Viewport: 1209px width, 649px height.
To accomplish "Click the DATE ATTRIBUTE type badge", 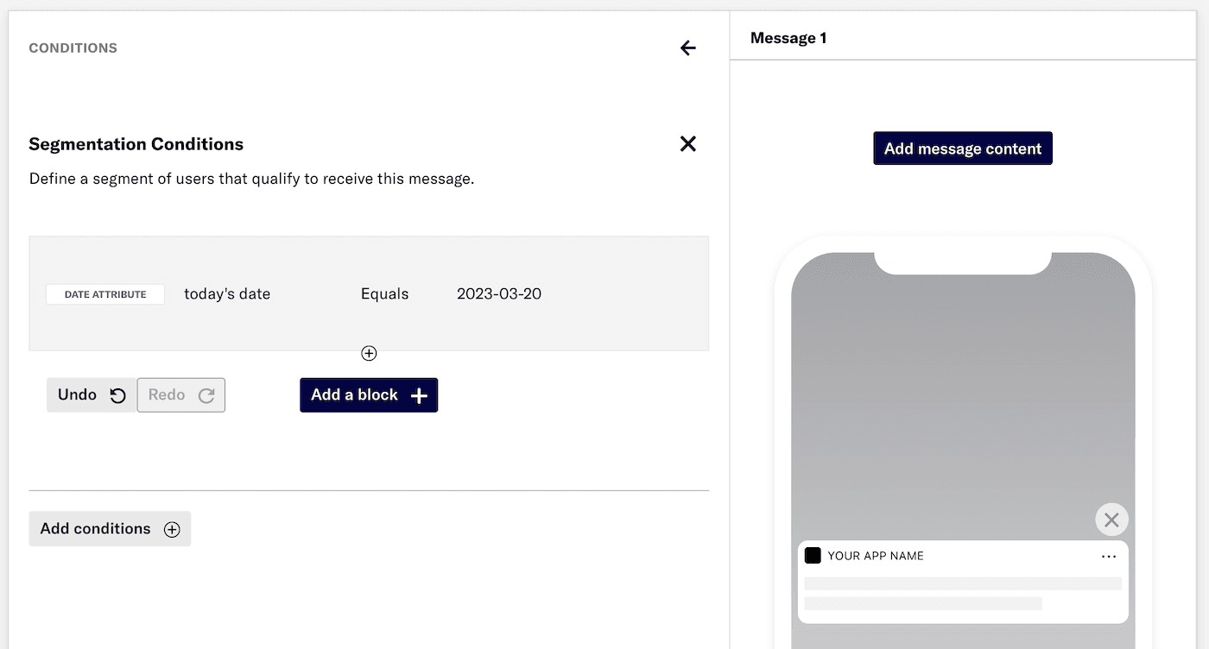I will click(105, 294).
